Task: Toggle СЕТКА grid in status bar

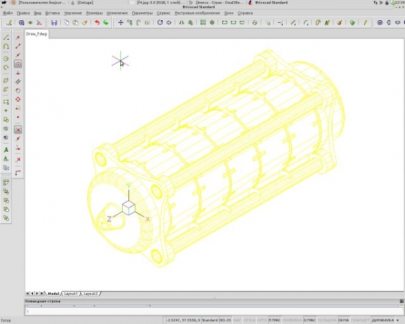Action: click(249, 320)
